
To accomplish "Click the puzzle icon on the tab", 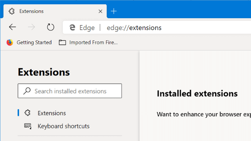I will coord(11,11).
